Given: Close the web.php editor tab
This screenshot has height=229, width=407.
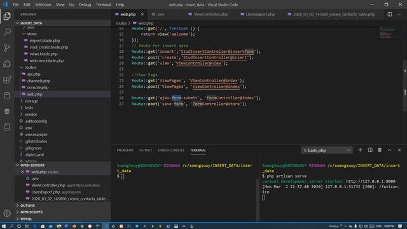Looking at the screenshot, I should coord(142,14).
